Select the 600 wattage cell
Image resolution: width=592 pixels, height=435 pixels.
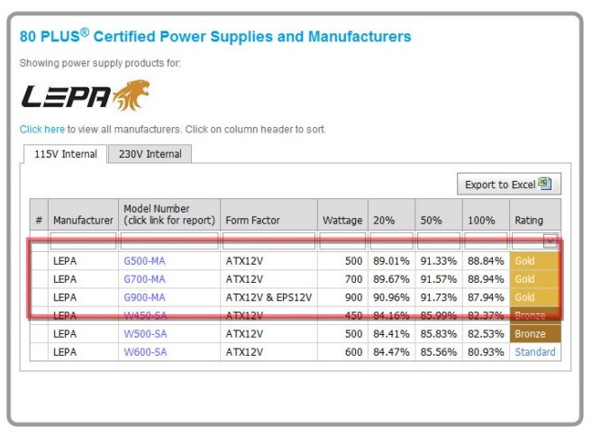(x=342, y=351)
